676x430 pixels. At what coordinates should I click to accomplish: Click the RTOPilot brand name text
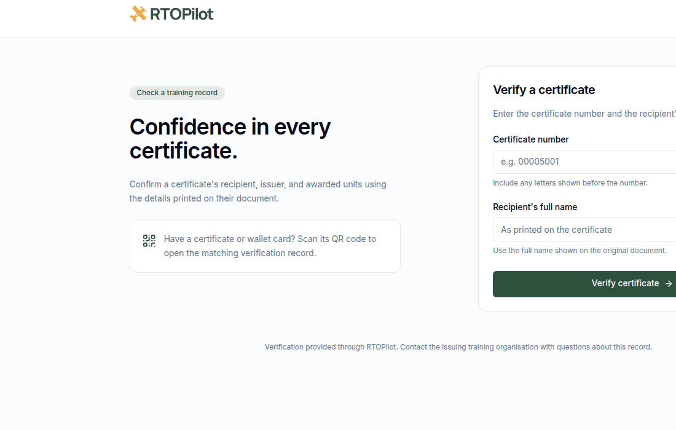181,14
